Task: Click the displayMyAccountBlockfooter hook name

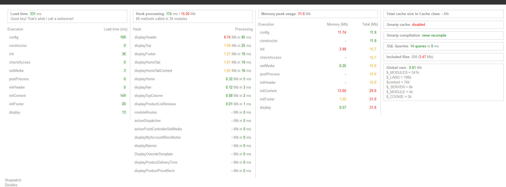Action: click(x=158, y=137)
